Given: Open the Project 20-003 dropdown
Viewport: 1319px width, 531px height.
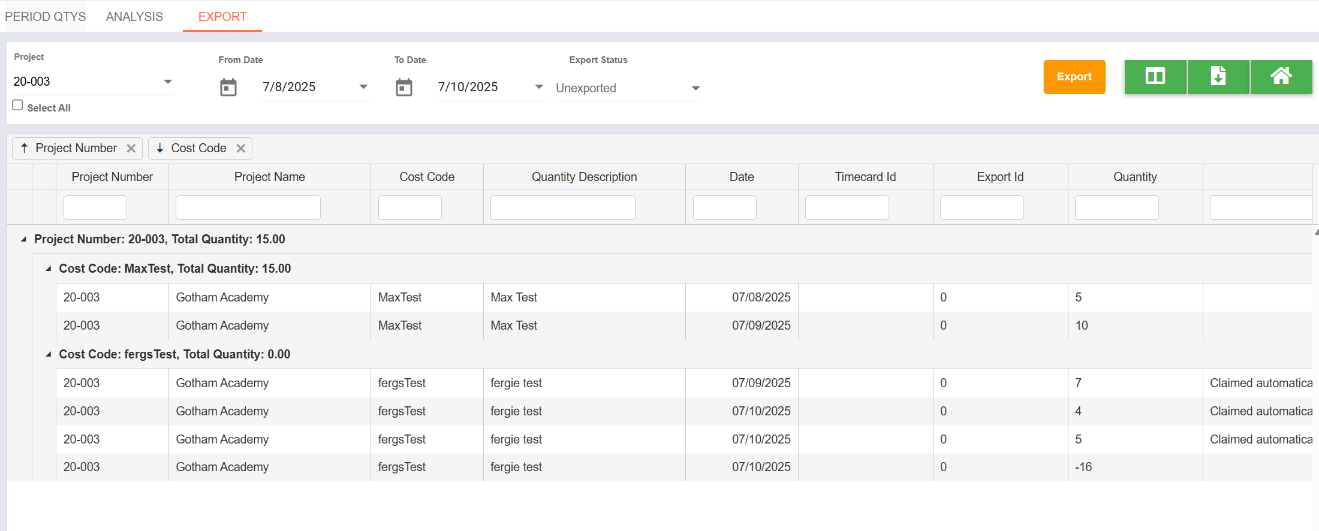Looking at the screenshot, I should click(x=92, y=82).
